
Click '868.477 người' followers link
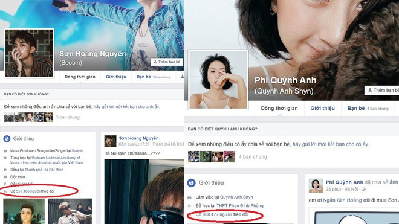click(x=216, y=214)
